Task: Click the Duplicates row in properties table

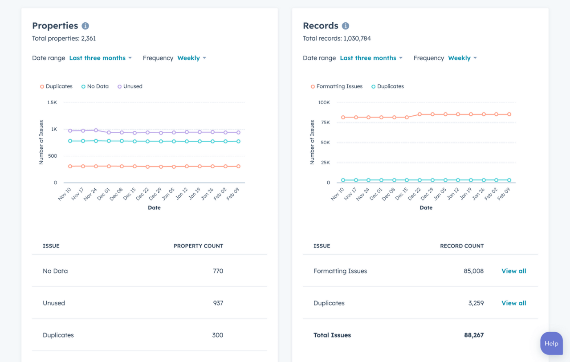Action: (x=149, y=335)
